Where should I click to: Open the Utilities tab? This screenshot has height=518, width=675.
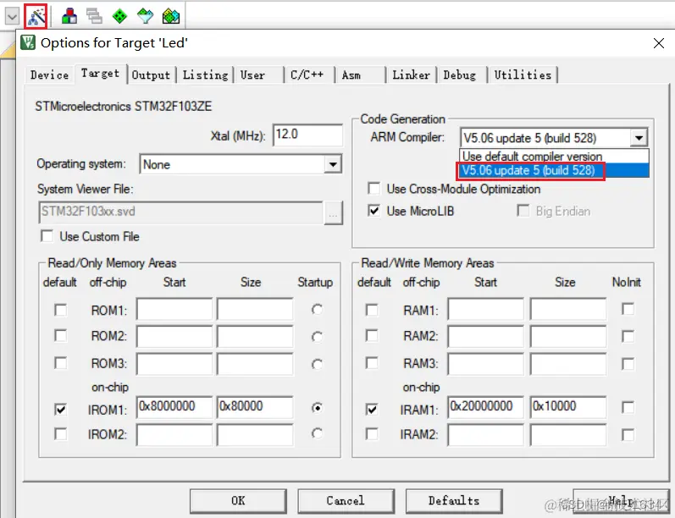point(523,74)
